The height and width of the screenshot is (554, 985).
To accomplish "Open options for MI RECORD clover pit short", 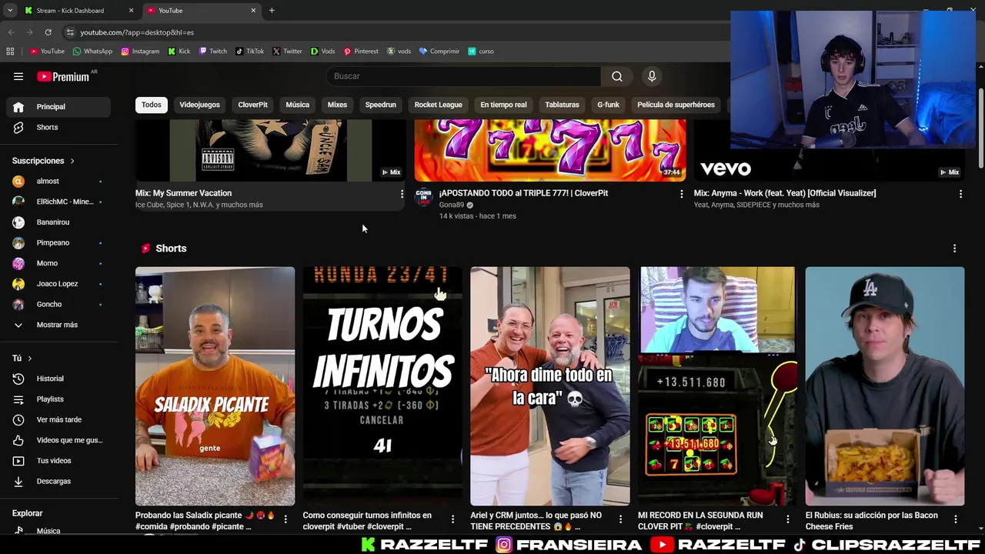I will [787, 519].
